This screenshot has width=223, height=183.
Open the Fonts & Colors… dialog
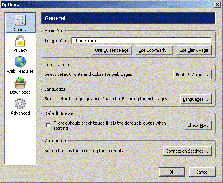(192, 75)
